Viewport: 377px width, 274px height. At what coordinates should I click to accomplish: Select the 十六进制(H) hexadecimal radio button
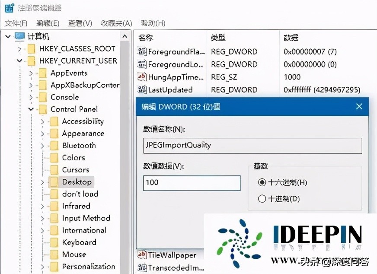coord(262,182)
